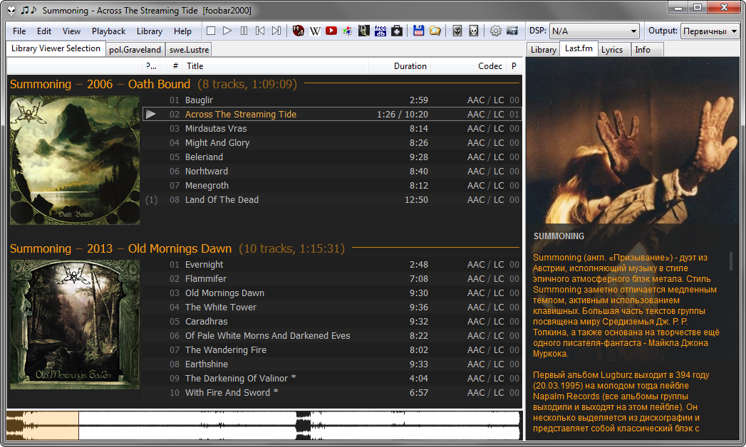Click the white alien head icon

[473, 31]
